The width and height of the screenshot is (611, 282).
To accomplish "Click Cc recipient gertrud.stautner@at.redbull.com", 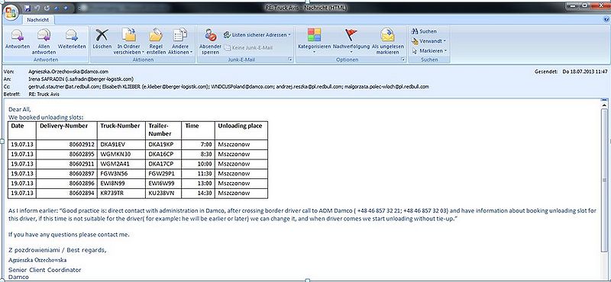I will pos(64,86).
